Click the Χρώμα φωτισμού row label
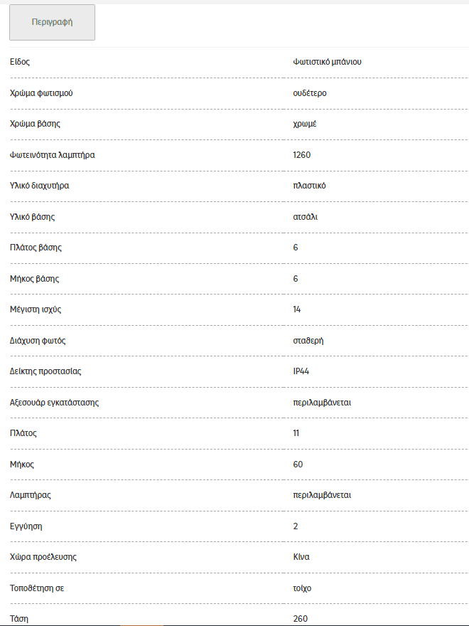The image size is (469, 626). click(x=41, y=93)
